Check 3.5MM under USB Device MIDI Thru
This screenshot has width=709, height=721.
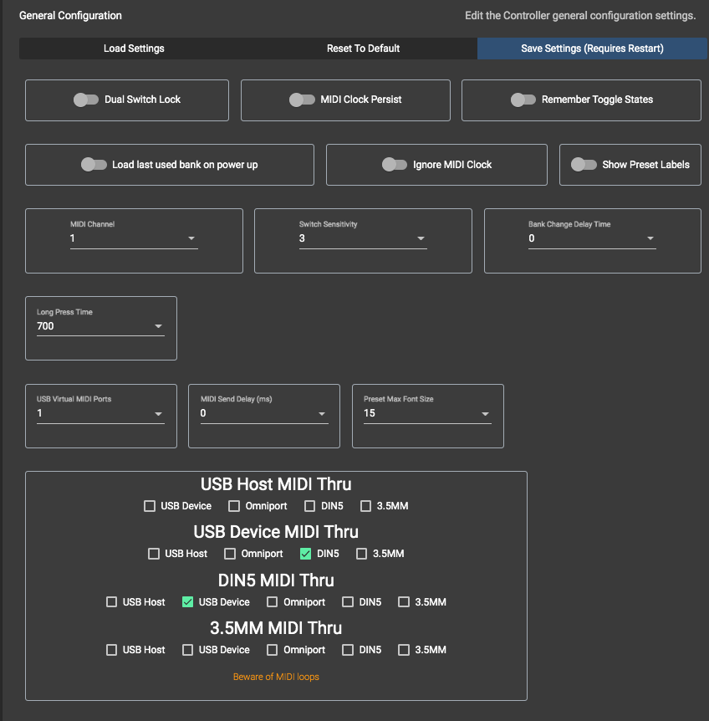[362, 554]
